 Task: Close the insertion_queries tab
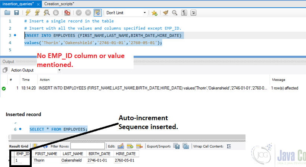[x=38, y=4]
